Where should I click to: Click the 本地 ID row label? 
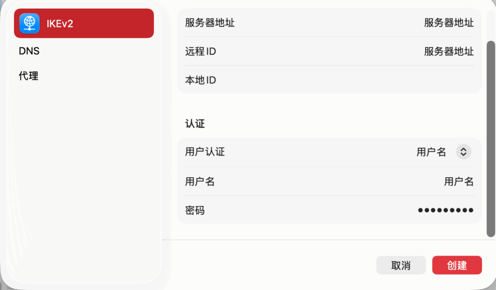(201, 80)
